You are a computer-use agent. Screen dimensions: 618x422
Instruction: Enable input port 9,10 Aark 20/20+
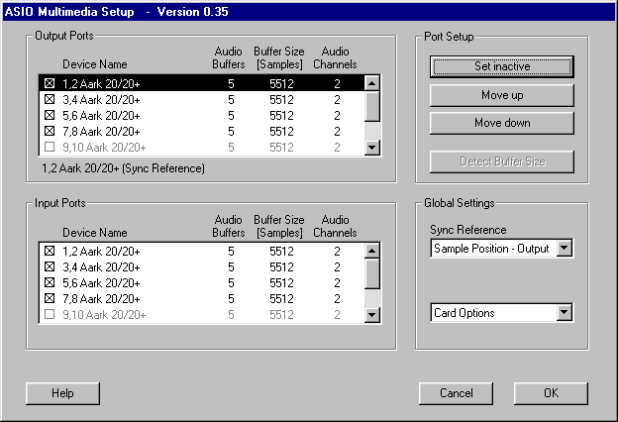click(x=50, y=315)
